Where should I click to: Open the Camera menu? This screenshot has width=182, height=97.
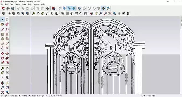(x=18, y=4)
